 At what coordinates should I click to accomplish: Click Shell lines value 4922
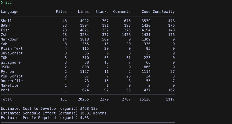click(x=84, y=21)
